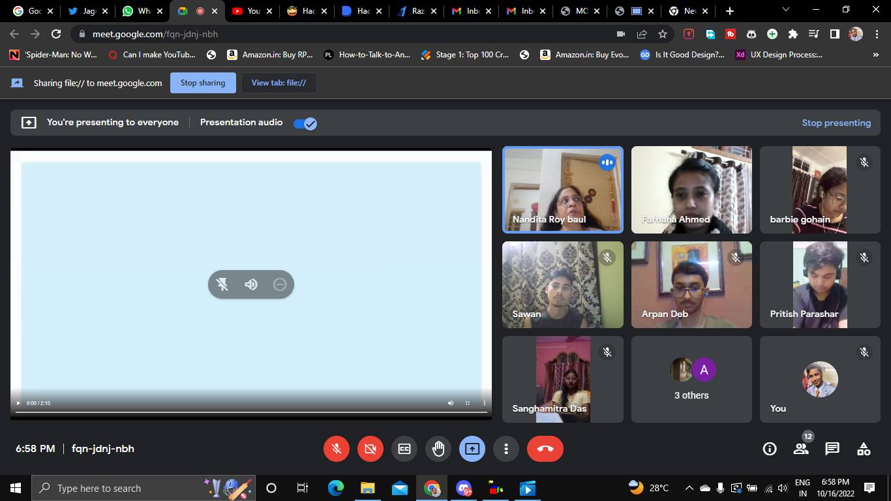
Task: Open the participants list icon
Action: 801,449
